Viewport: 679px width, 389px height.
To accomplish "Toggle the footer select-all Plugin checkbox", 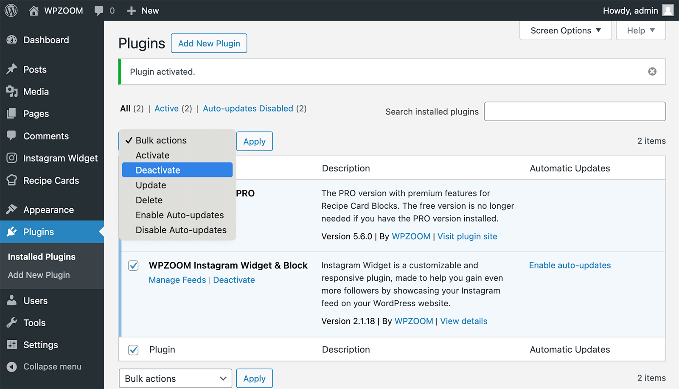I will (133, 350).
